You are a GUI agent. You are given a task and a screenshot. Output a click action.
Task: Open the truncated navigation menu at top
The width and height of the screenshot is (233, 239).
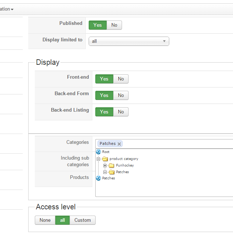[7, 9]
